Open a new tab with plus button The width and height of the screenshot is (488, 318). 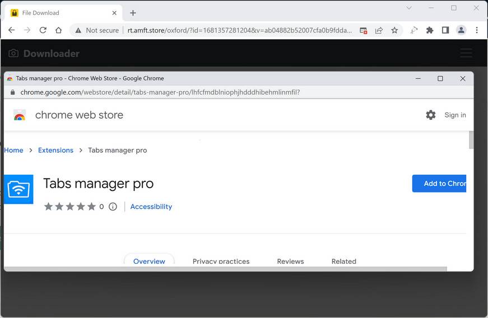(x=133, y=13)
